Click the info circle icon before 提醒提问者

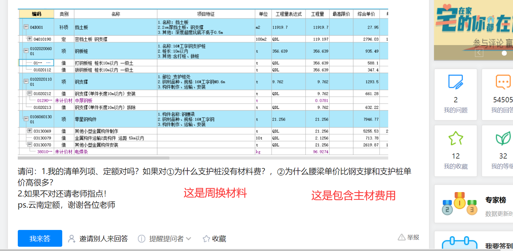tap(142, 239)
